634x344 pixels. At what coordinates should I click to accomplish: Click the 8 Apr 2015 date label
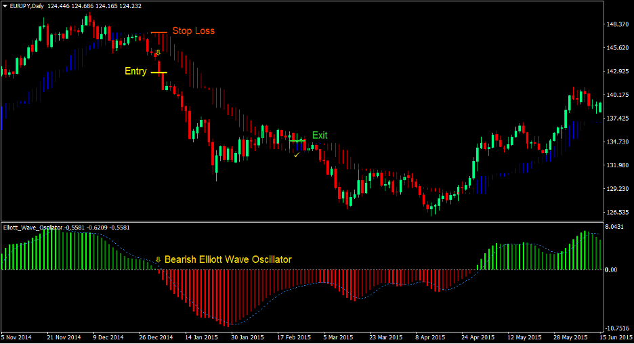pyautogui.click(x=430, y=337)
